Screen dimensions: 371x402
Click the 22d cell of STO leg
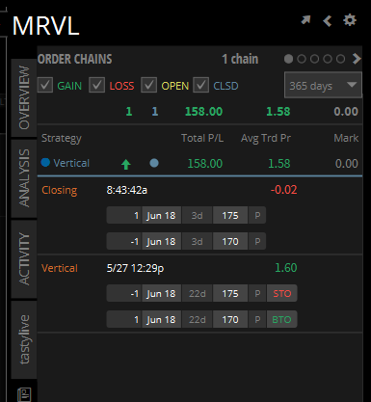coord(198,293)
